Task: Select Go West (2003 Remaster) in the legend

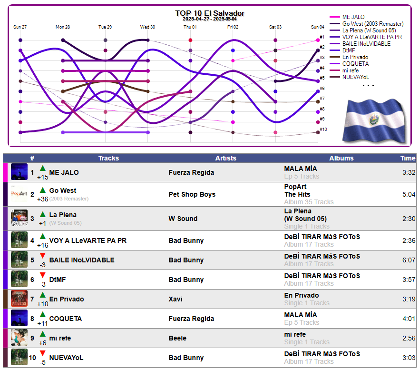Action: coord(373,23)
